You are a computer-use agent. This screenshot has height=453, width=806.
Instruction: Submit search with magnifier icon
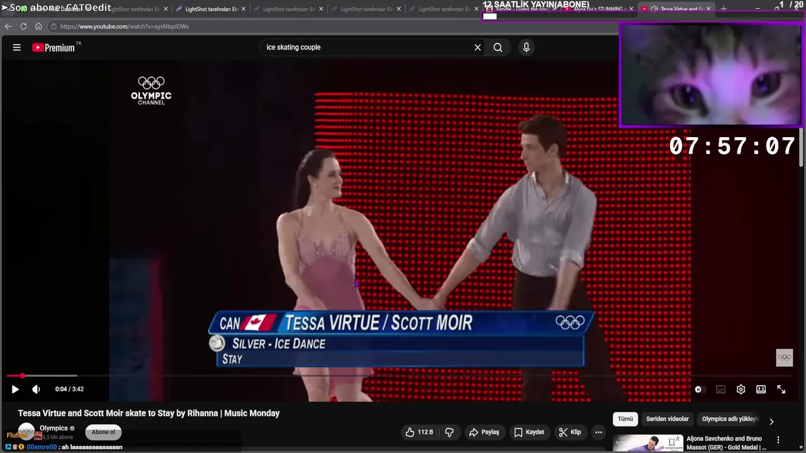tap(497, 47)
